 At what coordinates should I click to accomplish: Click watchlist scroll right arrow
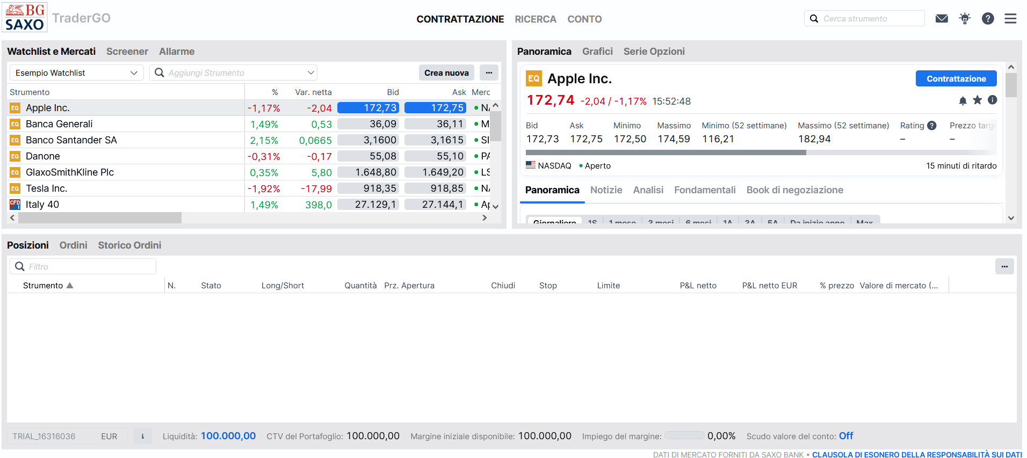pyautogui.click(x=484, y=218)
